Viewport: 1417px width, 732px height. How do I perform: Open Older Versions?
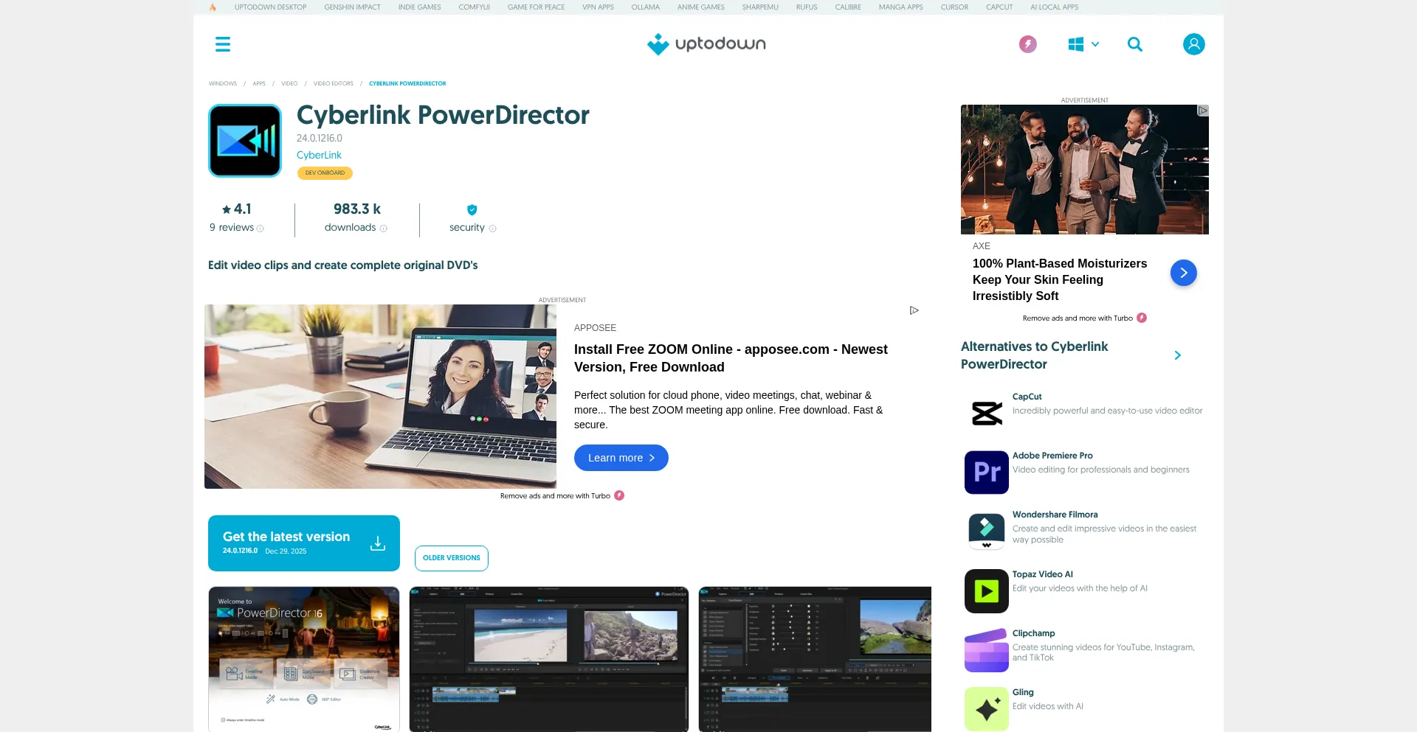(x=452, y=558)
